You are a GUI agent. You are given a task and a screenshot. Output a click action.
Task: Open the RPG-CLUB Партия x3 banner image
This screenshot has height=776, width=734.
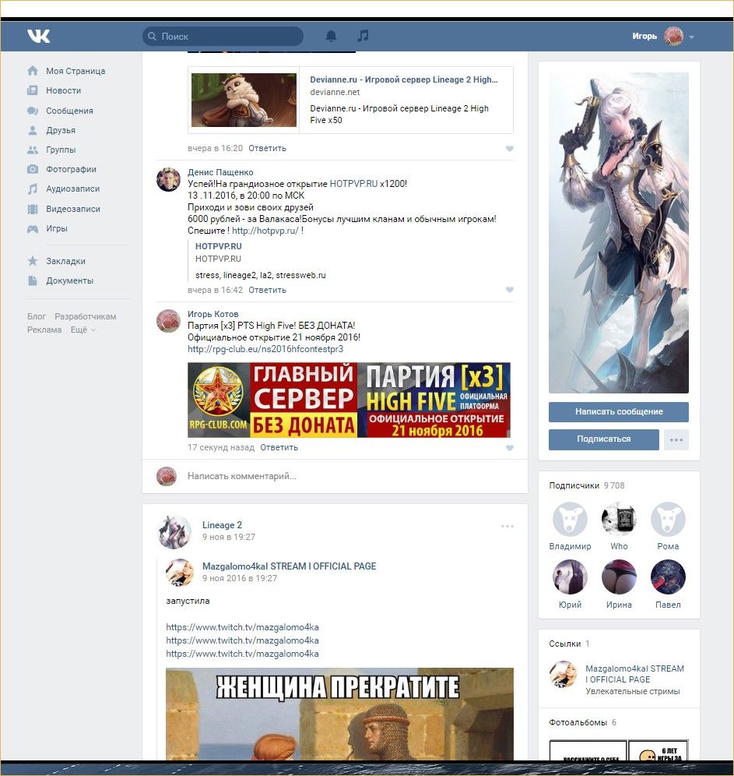point(349,400)
